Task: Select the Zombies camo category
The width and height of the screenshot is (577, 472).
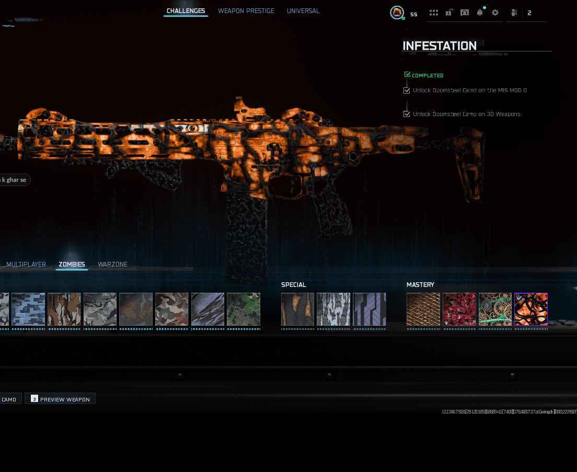Action: coord(72,264)
